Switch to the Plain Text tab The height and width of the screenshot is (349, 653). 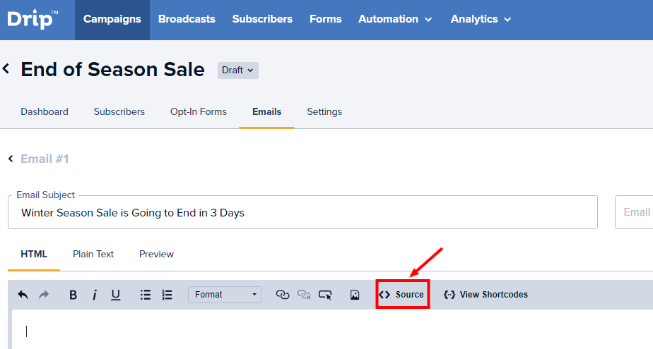coord(93,254)
